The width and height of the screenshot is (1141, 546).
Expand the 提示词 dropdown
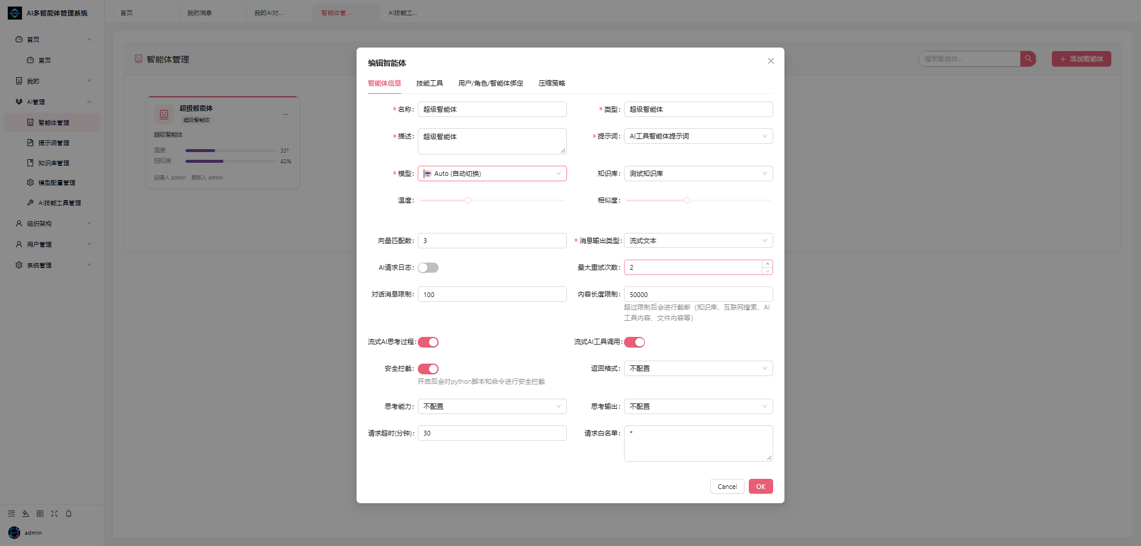pyautogui.click(x=698, y=136)
